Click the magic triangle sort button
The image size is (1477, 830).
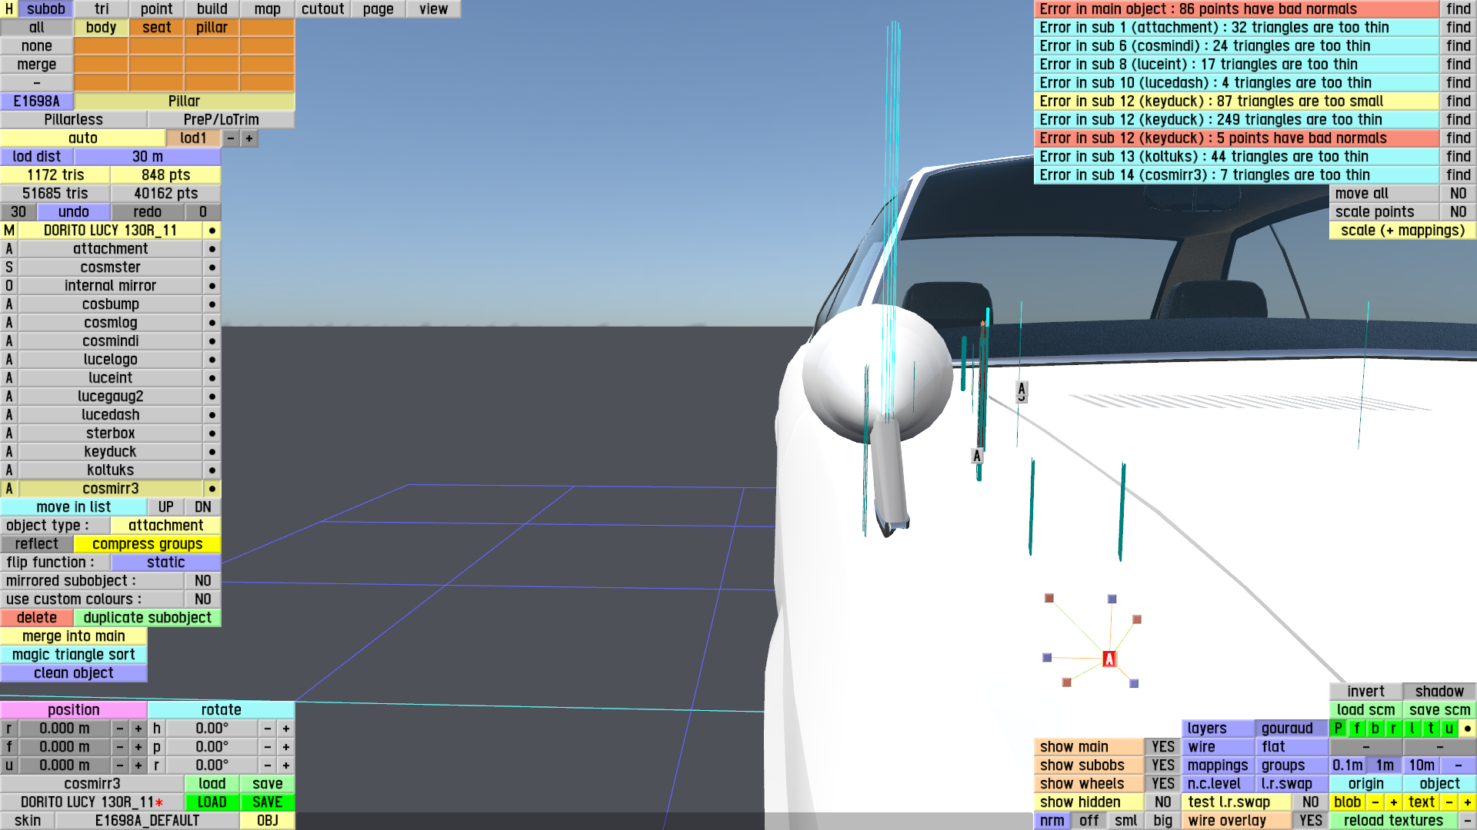tap(74, 655)
